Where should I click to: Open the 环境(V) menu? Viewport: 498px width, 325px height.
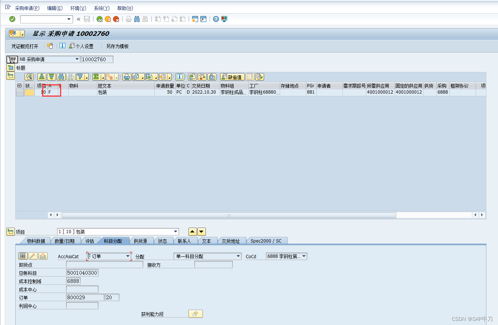78,8
